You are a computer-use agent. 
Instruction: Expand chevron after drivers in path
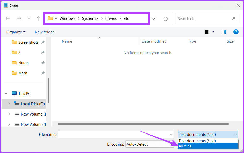tap(120, 18)
